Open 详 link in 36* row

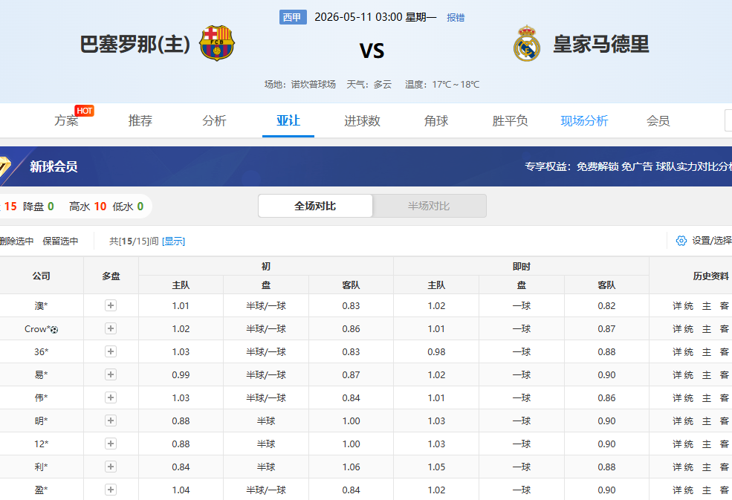pos(677,351)
